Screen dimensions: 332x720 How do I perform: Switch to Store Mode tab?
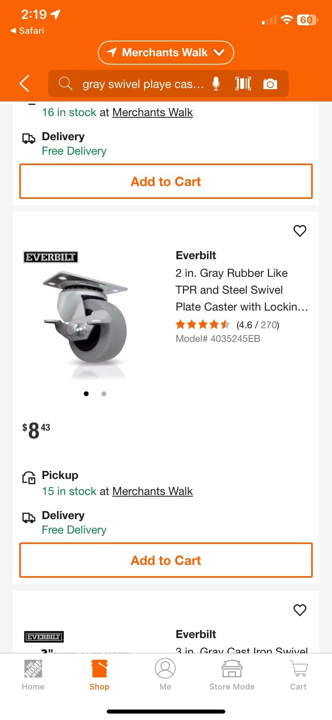tap(232, 675)
